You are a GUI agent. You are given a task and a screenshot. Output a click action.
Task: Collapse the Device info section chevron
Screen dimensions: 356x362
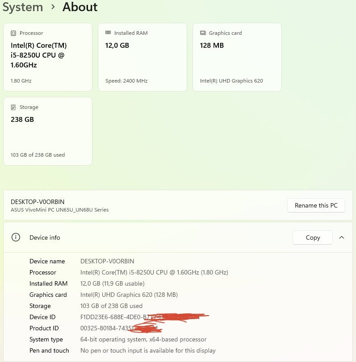(x=342, y=237)
